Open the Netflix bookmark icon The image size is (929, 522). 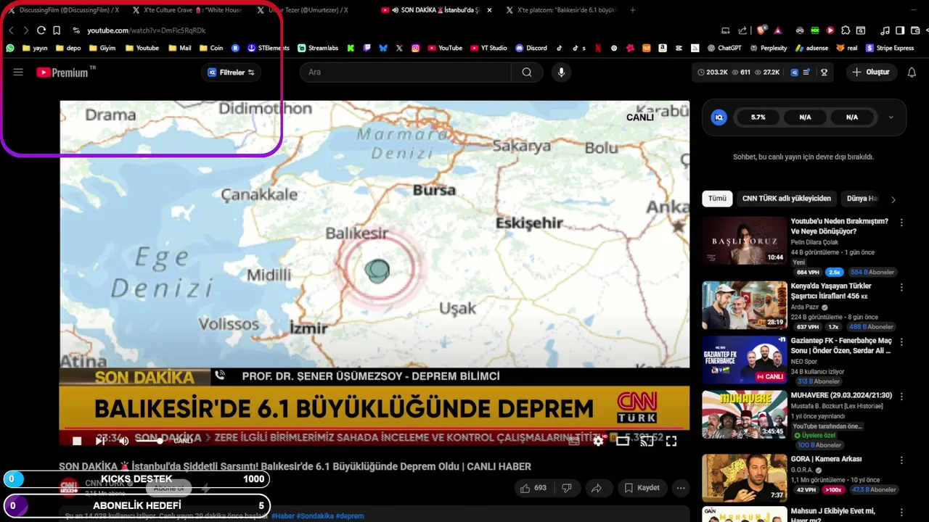(x=597, y=48)
